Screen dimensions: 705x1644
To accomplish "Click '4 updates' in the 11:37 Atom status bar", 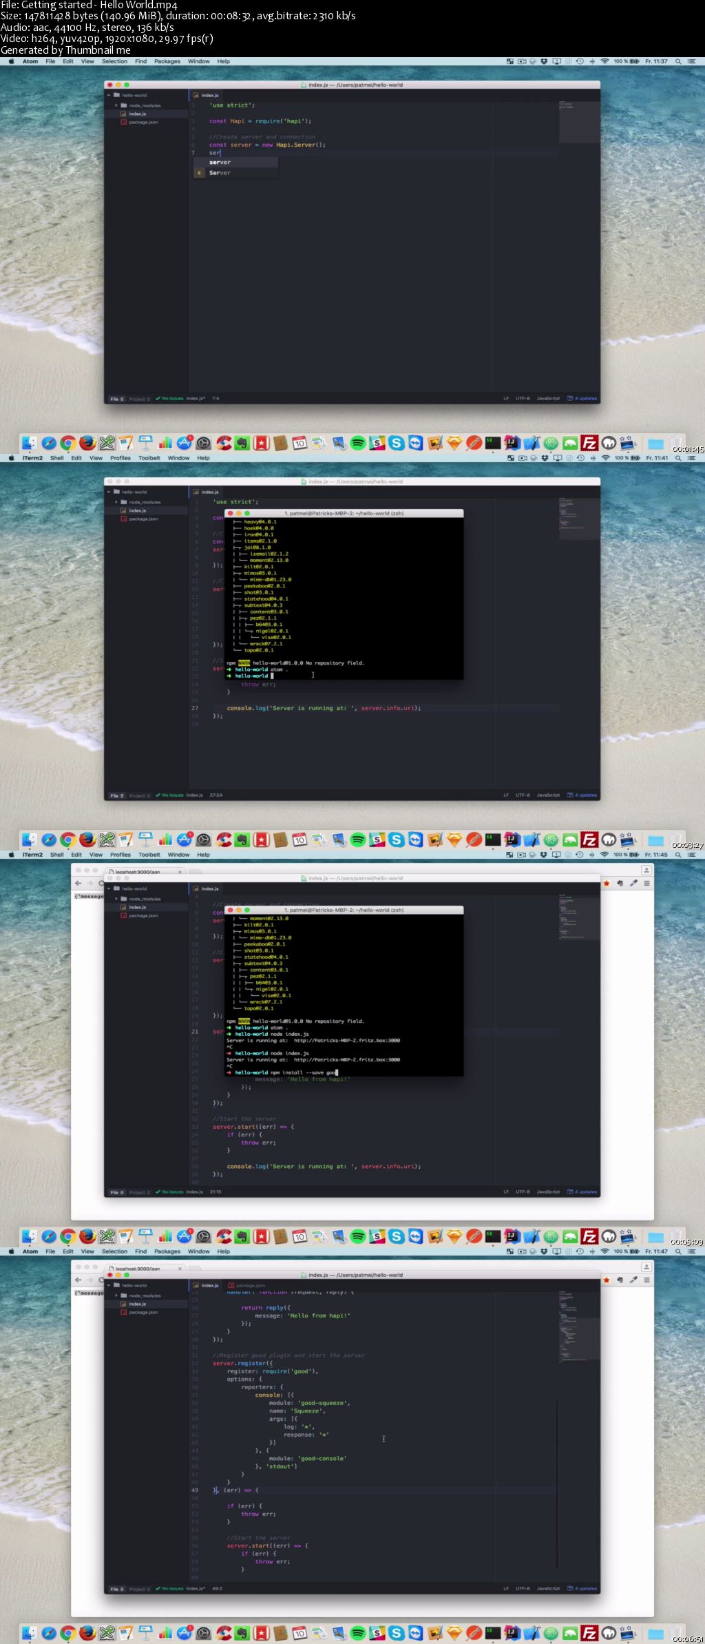I will pos(582,399).
